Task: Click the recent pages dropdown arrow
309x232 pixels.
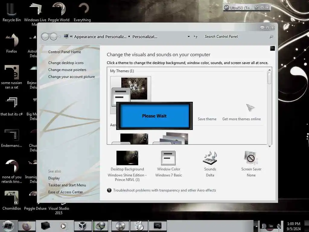Action: tap(59, 37)
